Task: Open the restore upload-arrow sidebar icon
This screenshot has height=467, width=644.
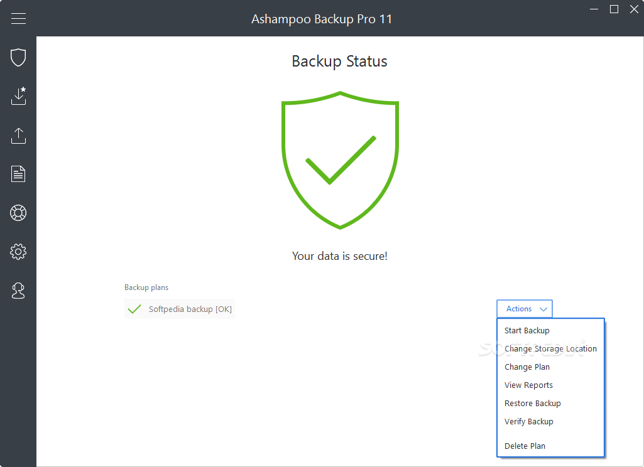Action: point(18,136)
